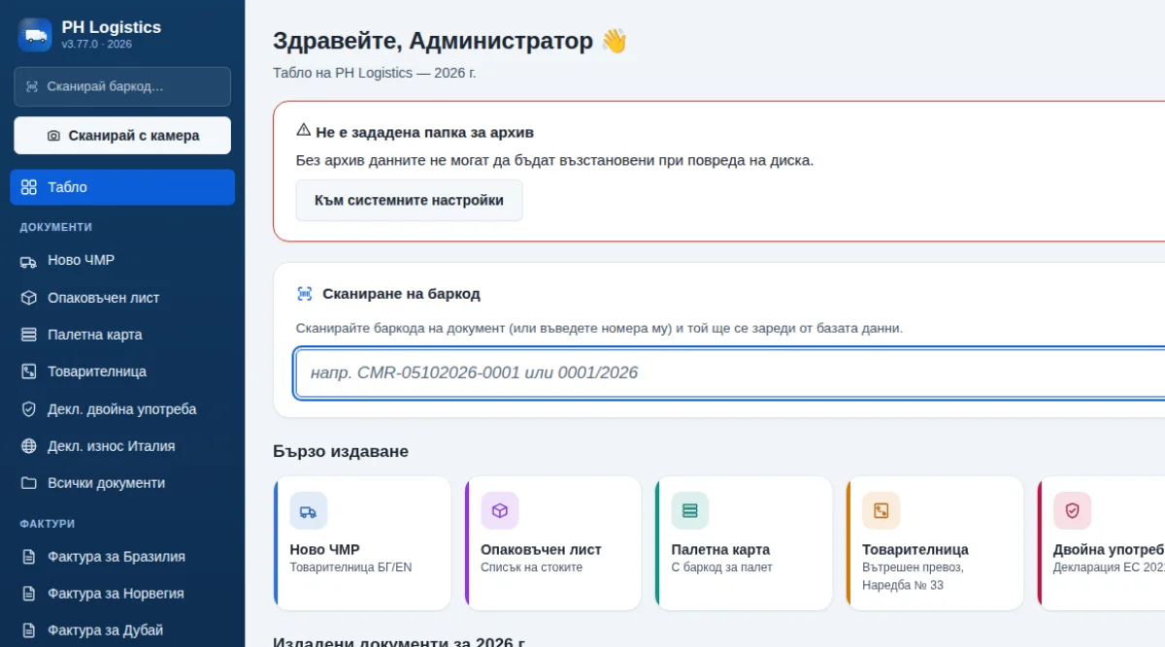The height and width of the screenshot is (647, 1165).
Task: Open the Табло menu item
Action: point(122,187)
